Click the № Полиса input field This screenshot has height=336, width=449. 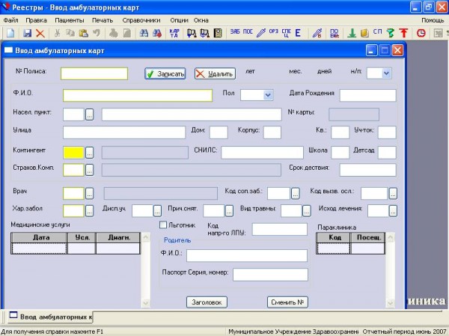click(94, 73)
